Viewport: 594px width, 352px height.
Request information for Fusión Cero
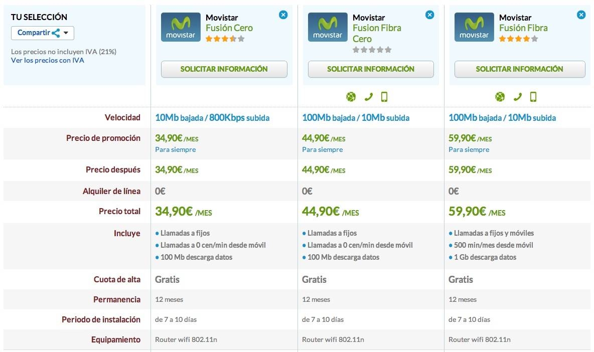[224, 69]
